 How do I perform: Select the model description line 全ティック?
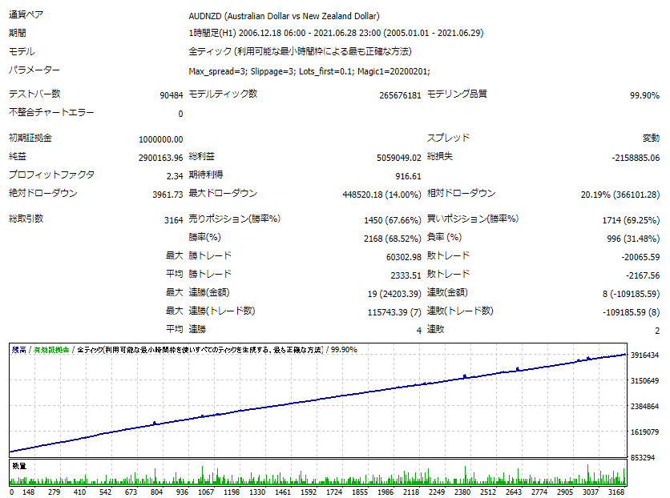point(300,51)
